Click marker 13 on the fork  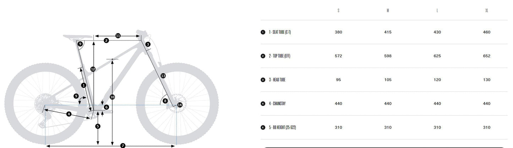[163, 76]
